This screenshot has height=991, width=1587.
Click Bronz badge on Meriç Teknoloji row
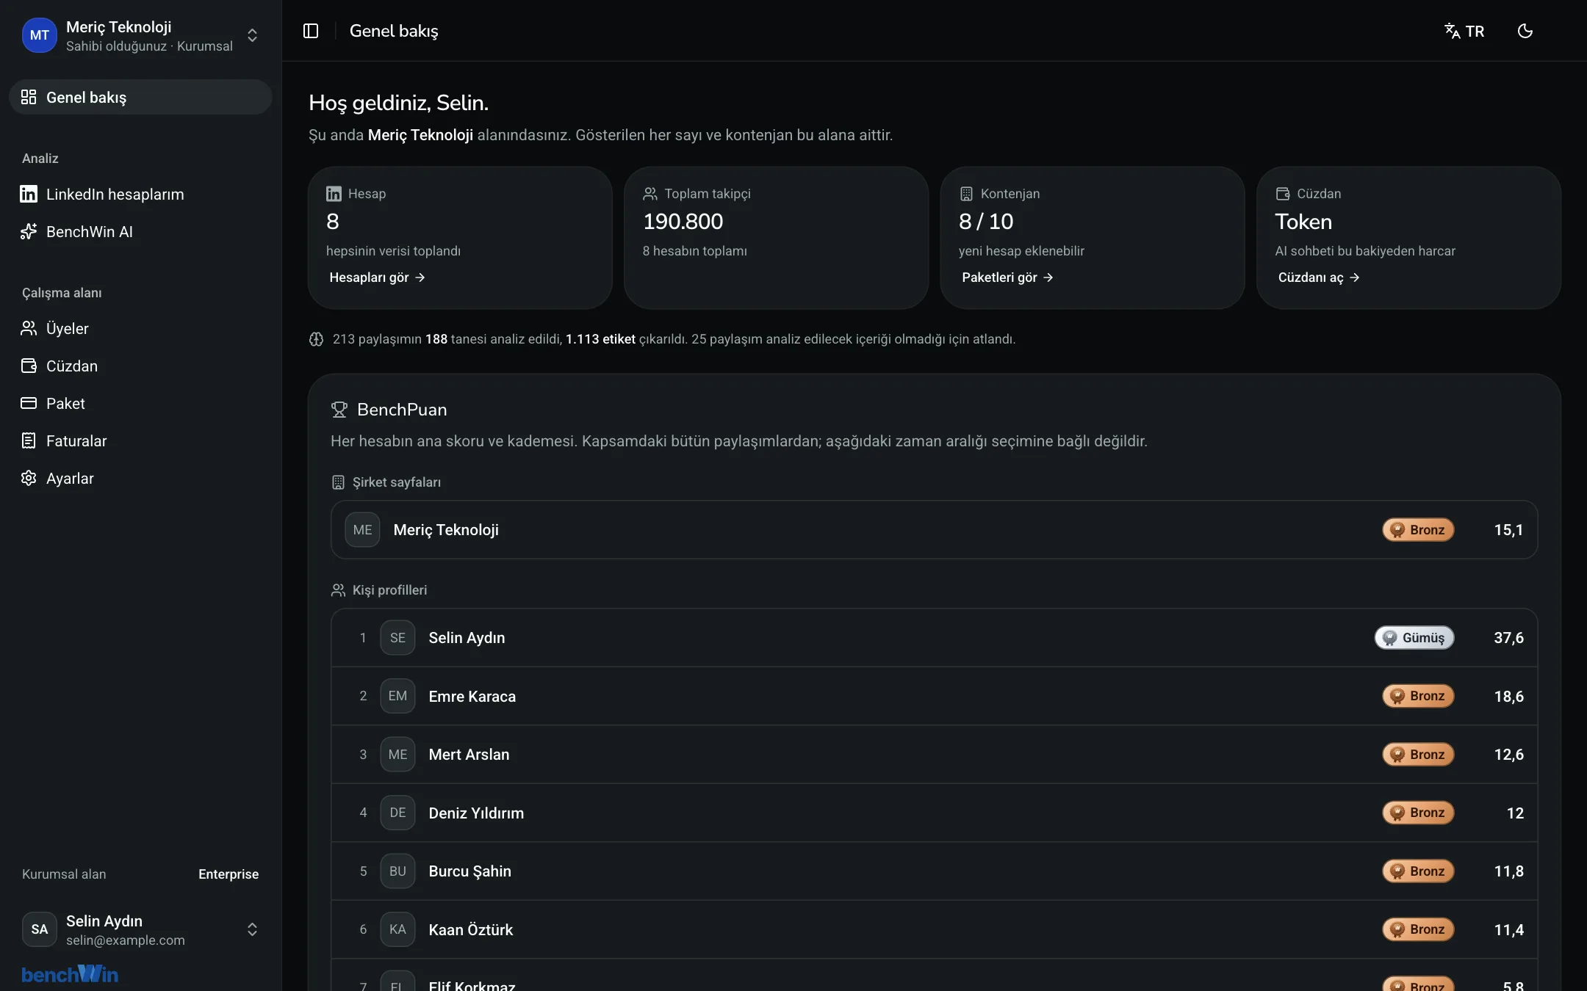tap(1418, 530)
